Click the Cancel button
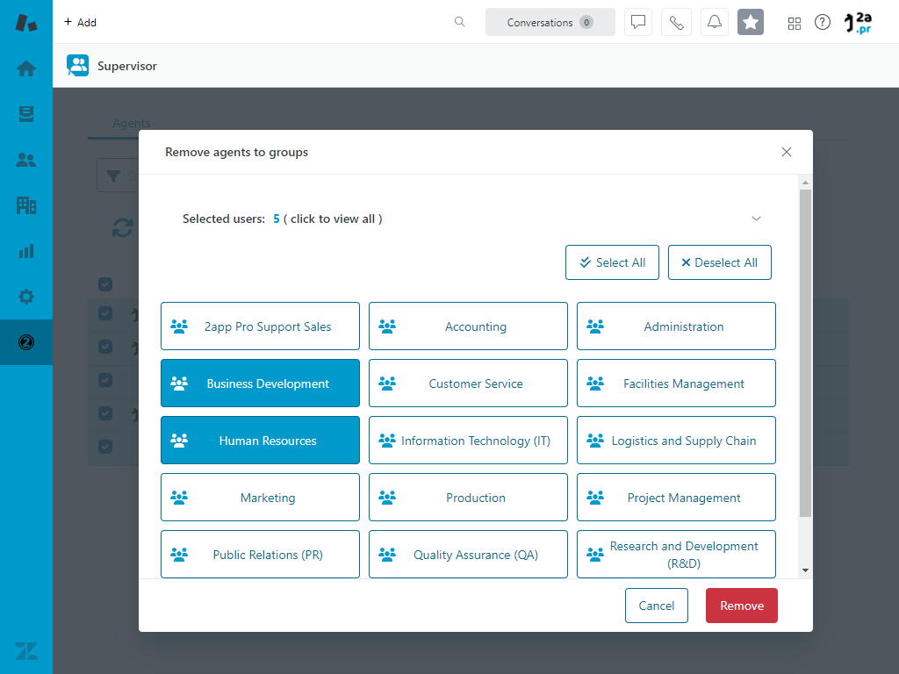The width and height of the screenshot is (899, 674). click(x=656, y=606)
